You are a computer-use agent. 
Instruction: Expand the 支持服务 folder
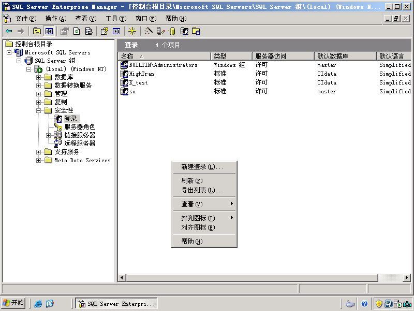click(x=38, y=152)
